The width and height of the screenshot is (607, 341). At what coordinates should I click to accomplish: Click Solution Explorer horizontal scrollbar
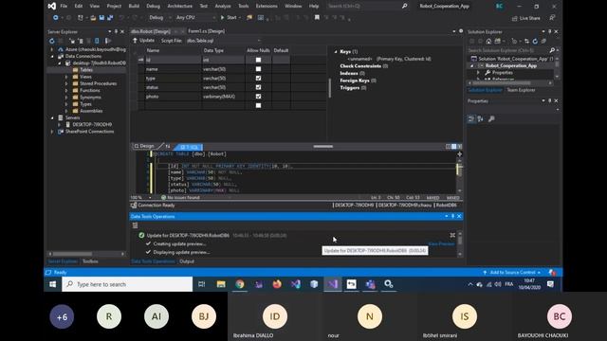[510, 83]
